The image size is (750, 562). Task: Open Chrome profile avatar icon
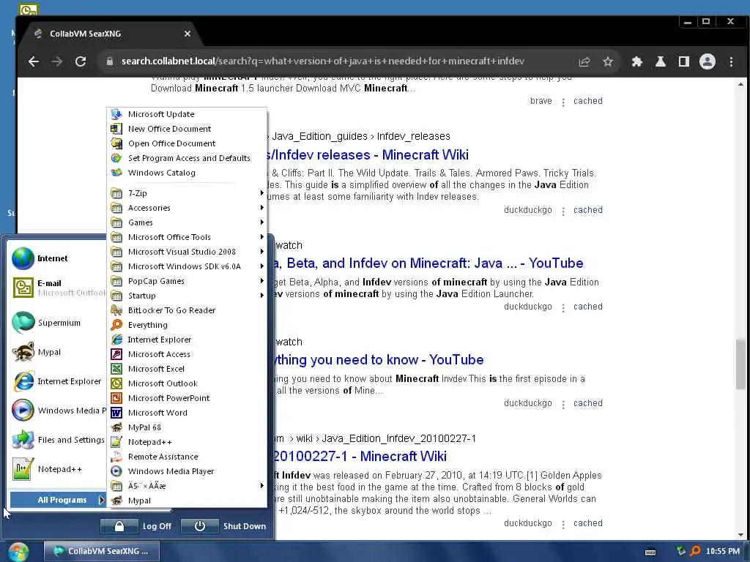pyautogui.click(x=707, y=61)
